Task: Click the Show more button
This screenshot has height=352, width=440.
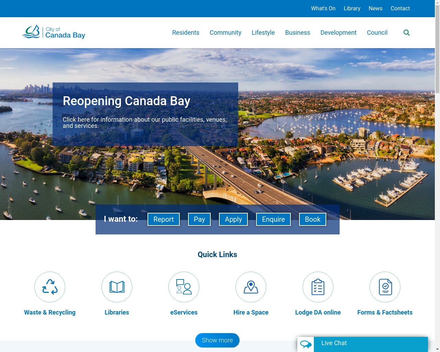Action: 217,340
